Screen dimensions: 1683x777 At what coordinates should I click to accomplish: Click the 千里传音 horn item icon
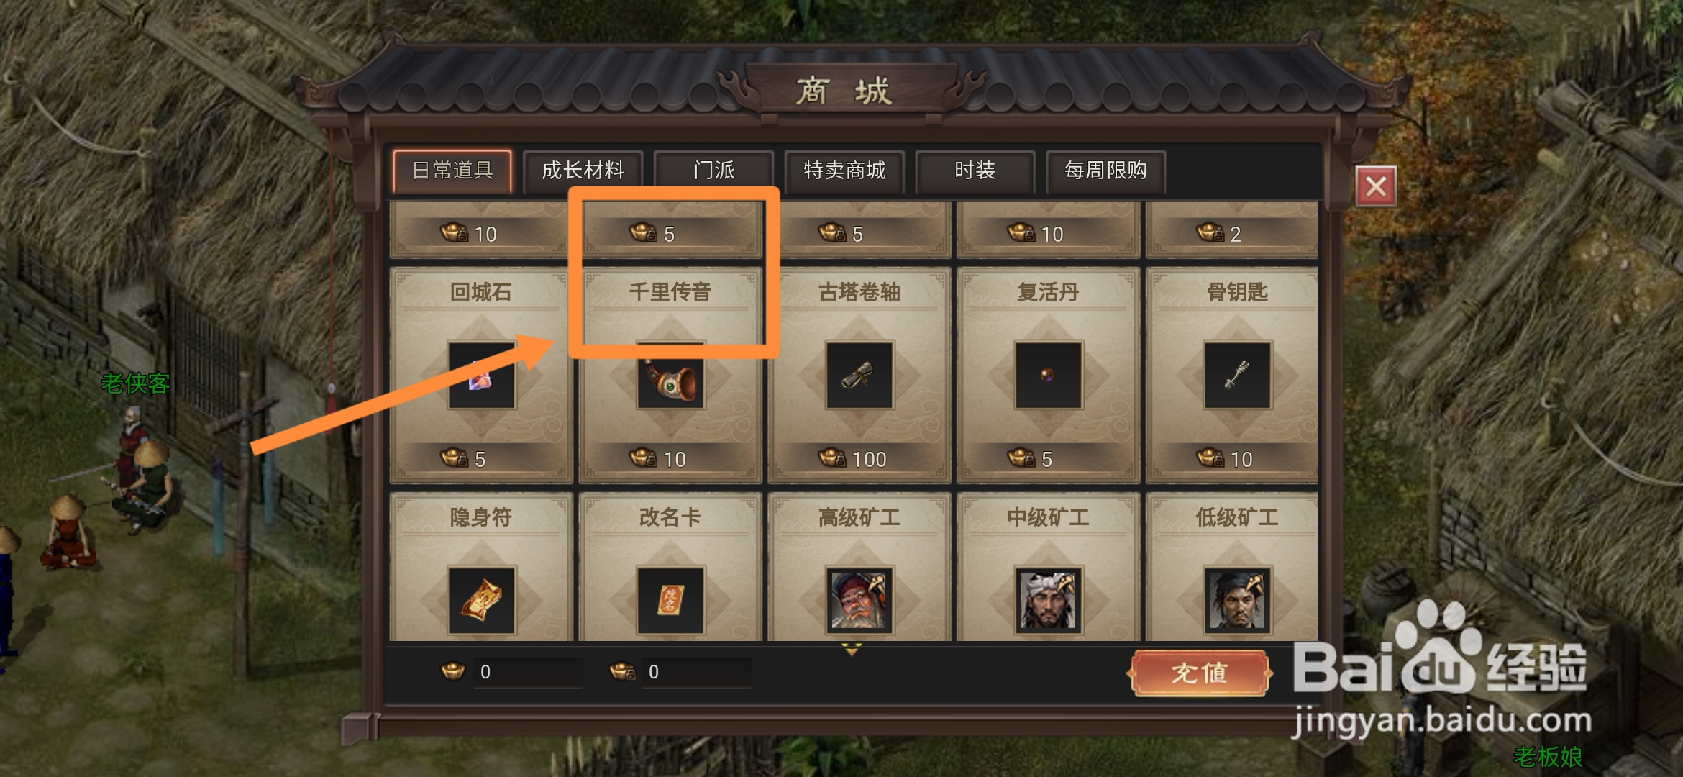tap(670, 375)
